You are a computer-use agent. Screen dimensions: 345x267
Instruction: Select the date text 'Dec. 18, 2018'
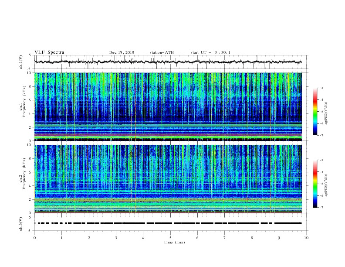tap(122, 52)
